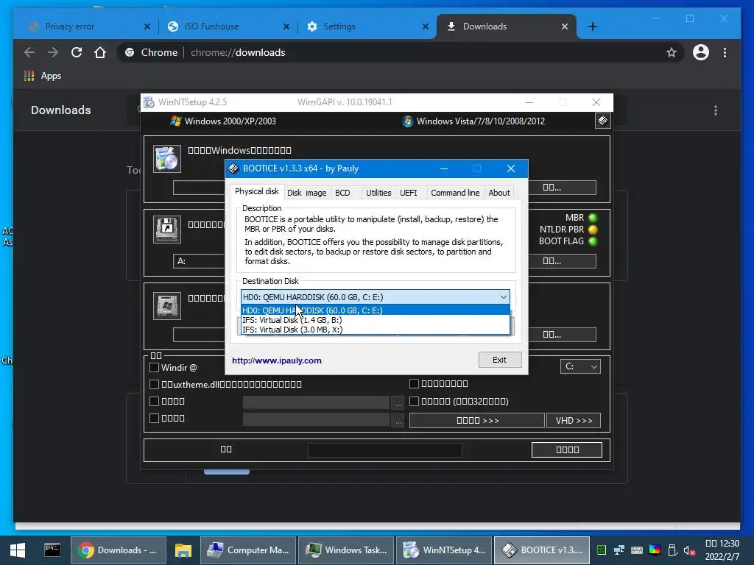Click the MBR green status light

pos(593,218)
